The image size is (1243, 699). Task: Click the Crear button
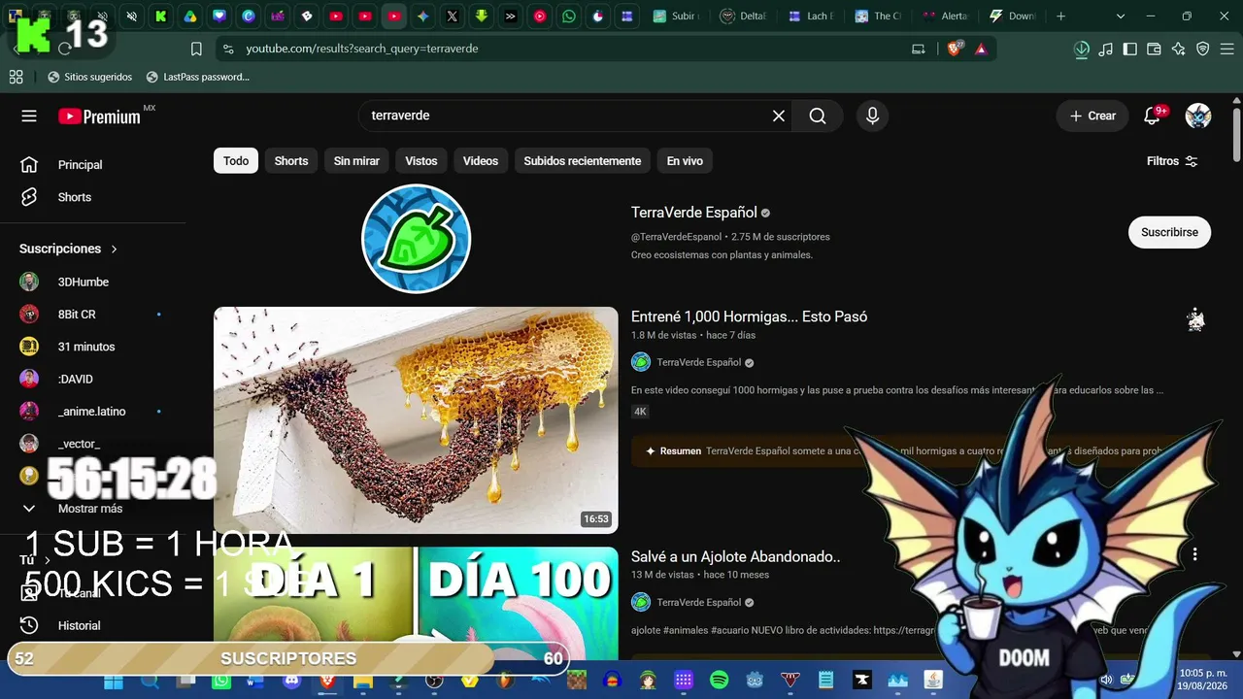(1092, 116)
